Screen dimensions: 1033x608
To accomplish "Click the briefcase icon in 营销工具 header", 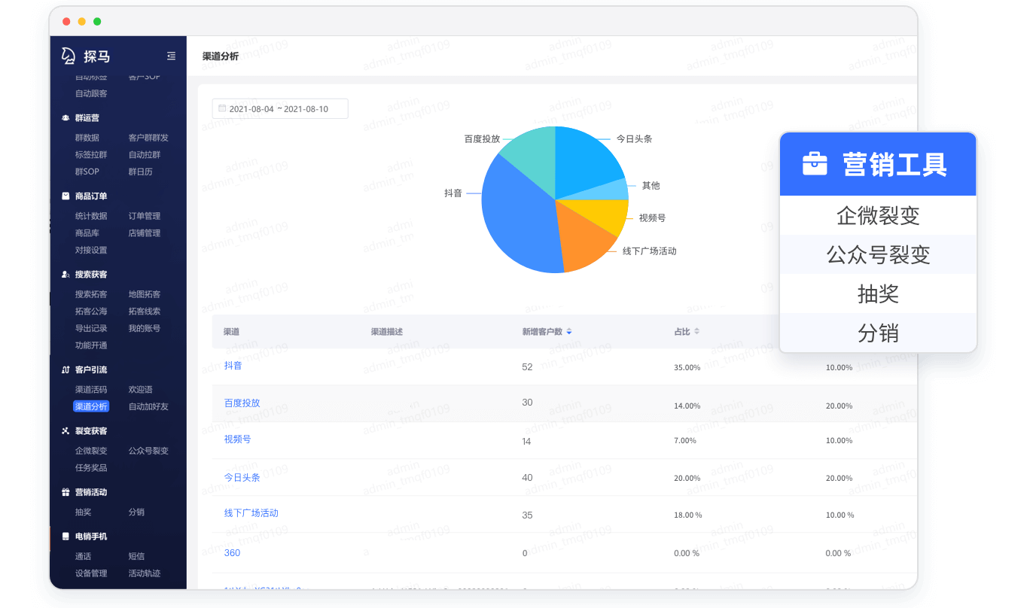I will [x=815, y=164].
